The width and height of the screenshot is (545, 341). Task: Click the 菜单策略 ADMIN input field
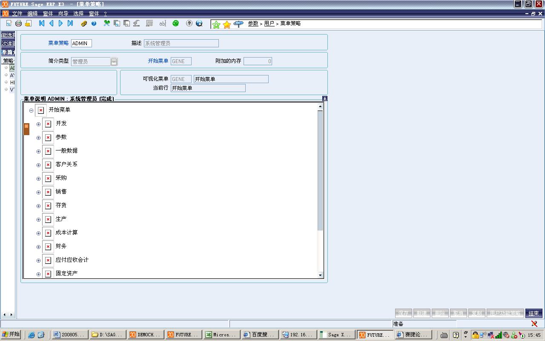(x=81, y=43)
